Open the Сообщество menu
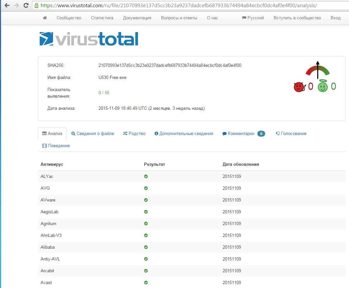 (x=69, y=18)
